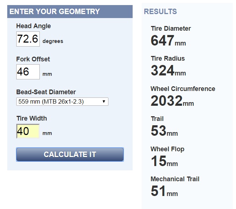The image size is (236, 209).
Task: Select the Trail 53 mm result
Action: [x=164, y=131]
